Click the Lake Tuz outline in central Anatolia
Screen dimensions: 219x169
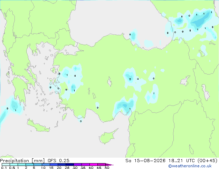click(109, 81)
